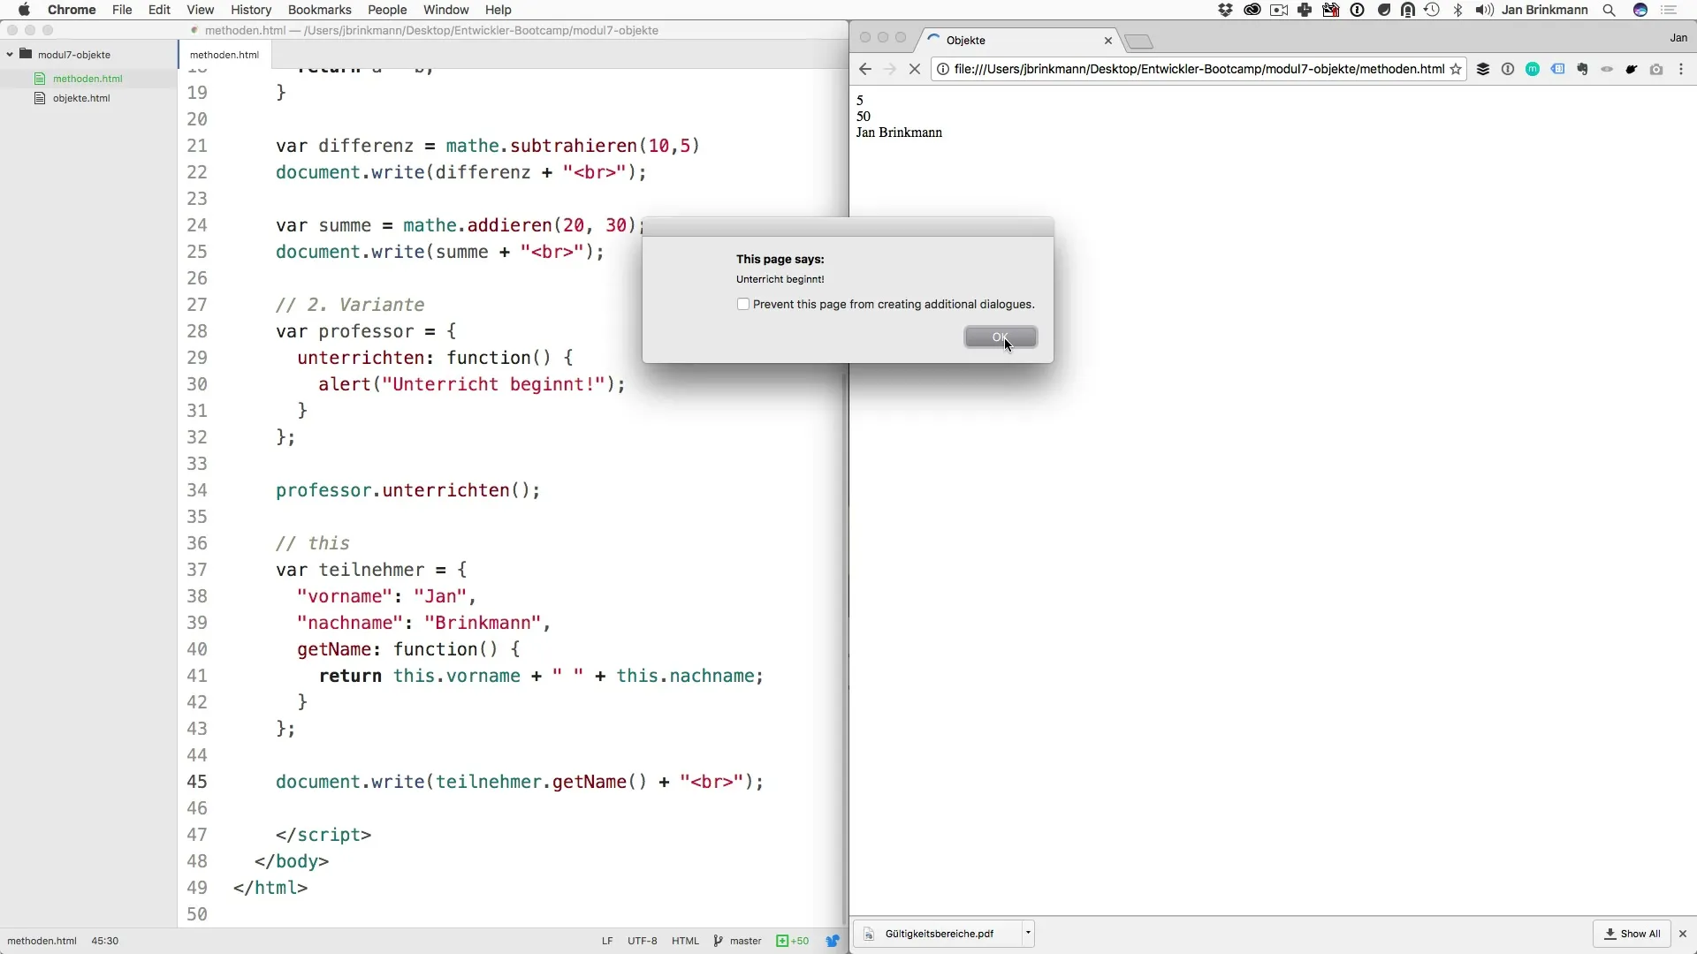Click line number 34 in editor gutter
This screenshot has height=954, width=1697.
tap(197, 490)
